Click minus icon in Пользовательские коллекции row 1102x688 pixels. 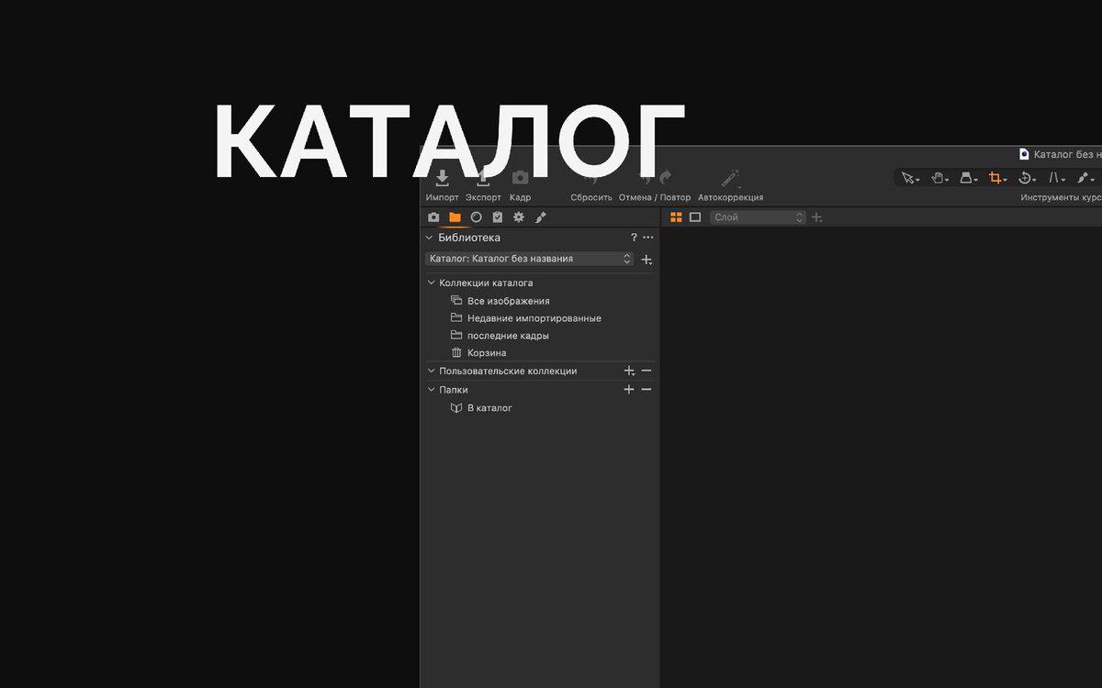pos(647,372)
